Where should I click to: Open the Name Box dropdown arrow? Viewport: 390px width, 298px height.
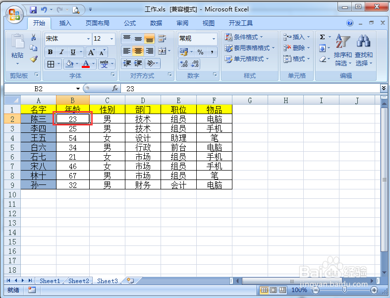pyautogui.click(x=78, y=89)
